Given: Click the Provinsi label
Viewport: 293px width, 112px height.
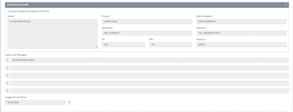Looking at the screenshot, I should 106,16.
